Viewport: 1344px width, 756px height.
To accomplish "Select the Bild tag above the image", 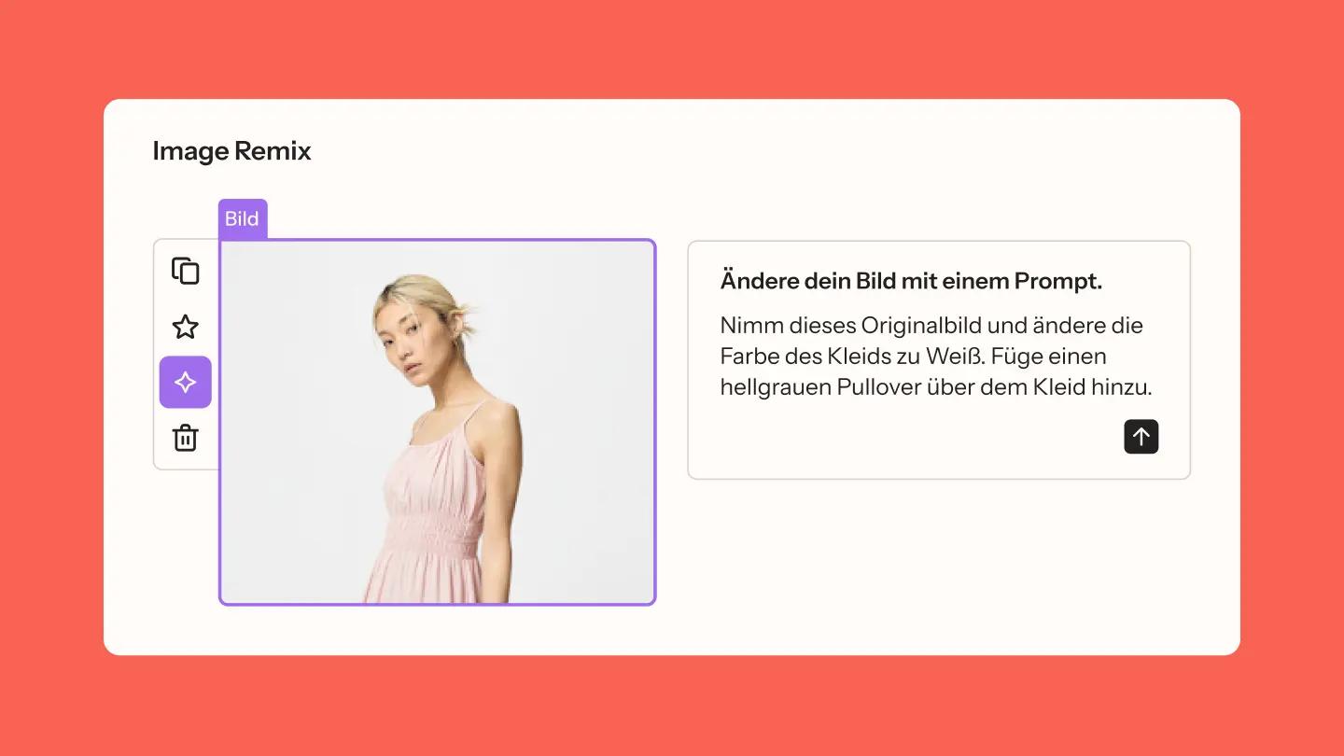I will tap(242, 218).
